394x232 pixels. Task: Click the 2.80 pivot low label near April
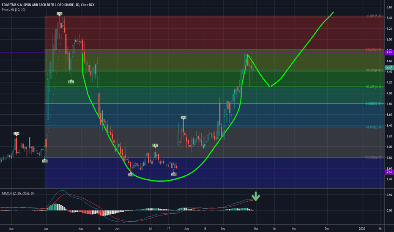pyautogui.click(x=45, y=161)
